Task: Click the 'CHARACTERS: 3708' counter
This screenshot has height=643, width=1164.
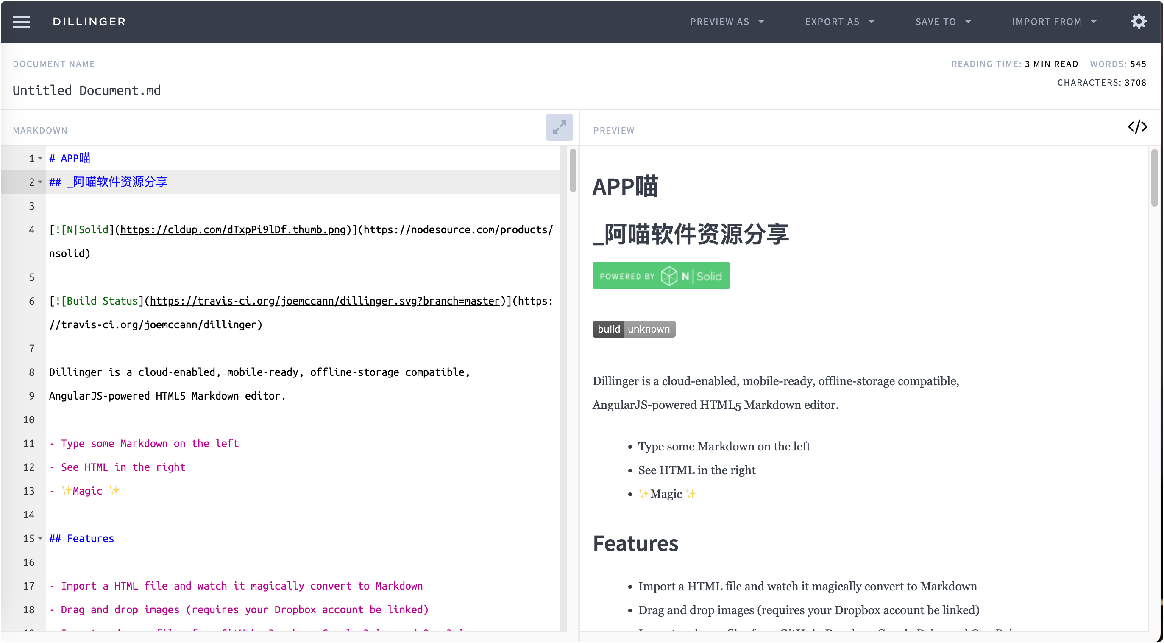Action: 1101,83
